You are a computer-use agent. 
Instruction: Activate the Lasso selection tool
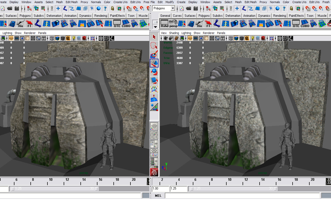(154, 46)
